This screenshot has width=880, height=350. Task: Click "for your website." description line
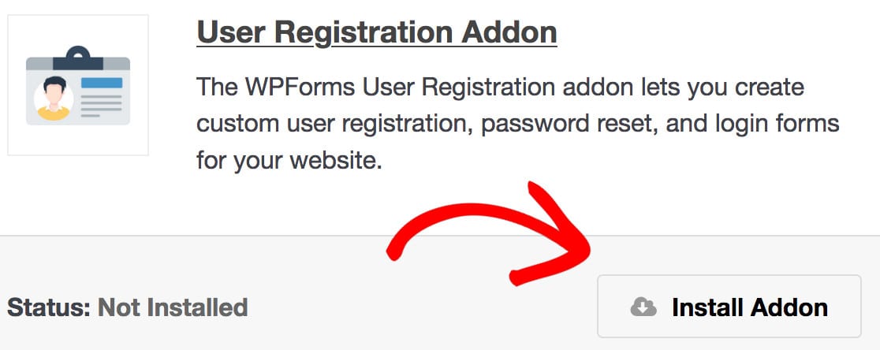[289, 161]
